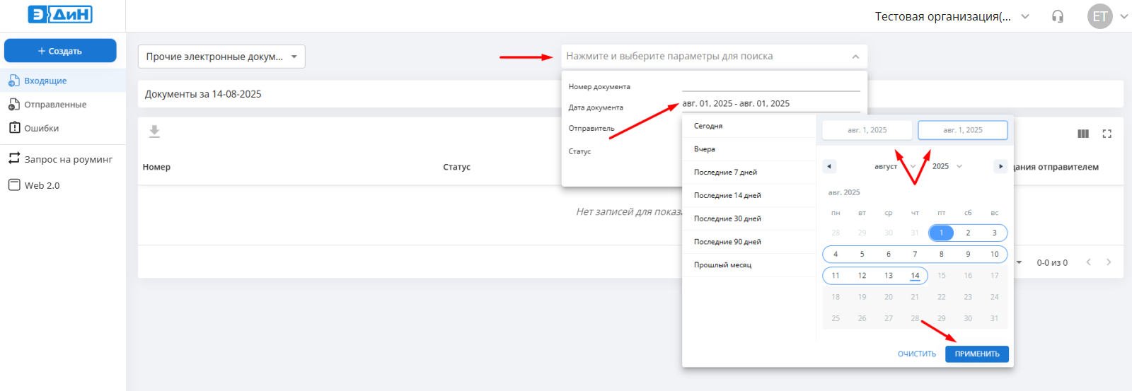This screenshot has width=1132, height=391.
Task: Open the Ошибки section
Action: tap(41, 129)
